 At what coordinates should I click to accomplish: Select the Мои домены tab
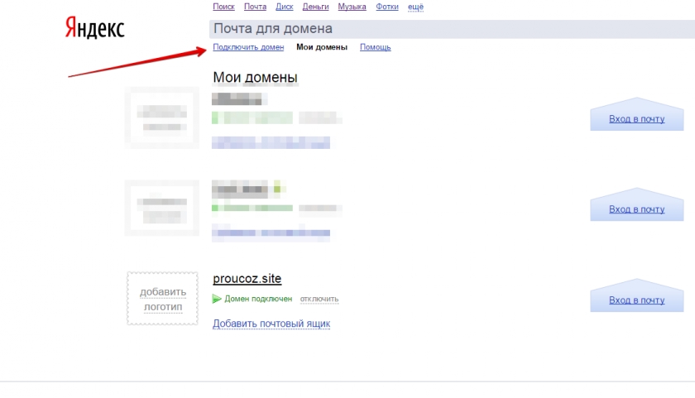click(x=321, y=47)
